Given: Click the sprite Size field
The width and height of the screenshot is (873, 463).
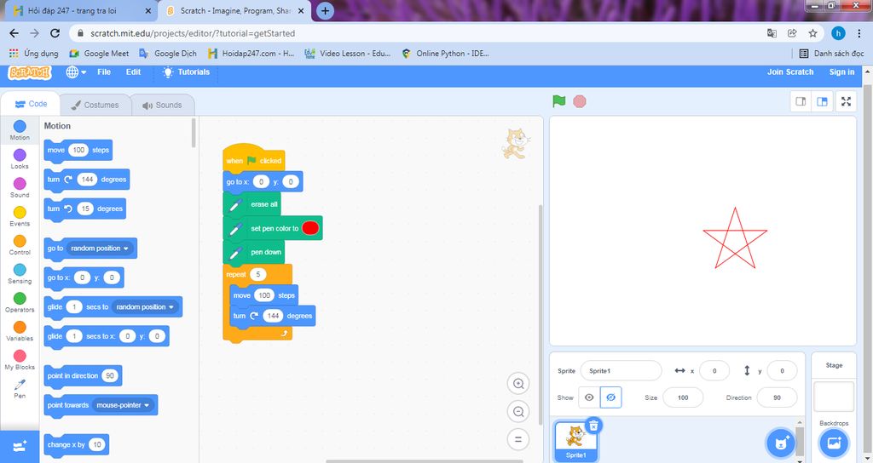Looking at the screenshot, I should pyautogui.click(x=683, y=397).
